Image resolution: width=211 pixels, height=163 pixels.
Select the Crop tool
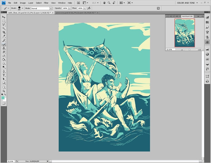point(4,32)
